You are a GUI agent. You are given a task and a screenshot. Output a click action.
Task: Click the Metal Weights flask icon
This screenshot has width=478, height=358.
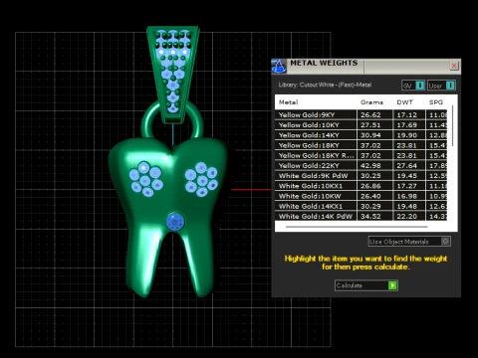pos(279,66)
